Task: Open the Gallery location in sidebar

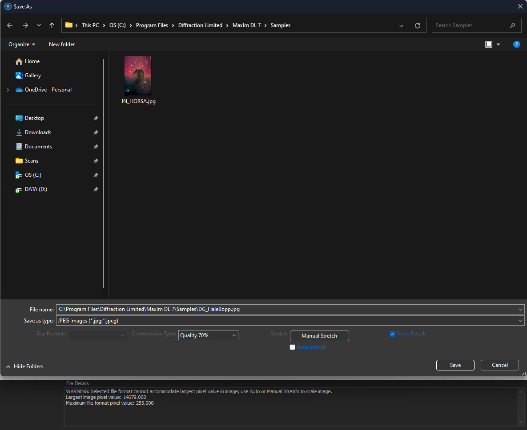Action: click(x=32, y=76)
